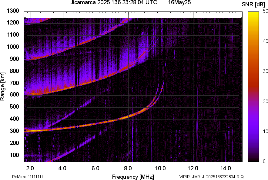This screenshot has height=180, width=268.
Task: Click the 10.0 frequency tick label
Action: 160,169
